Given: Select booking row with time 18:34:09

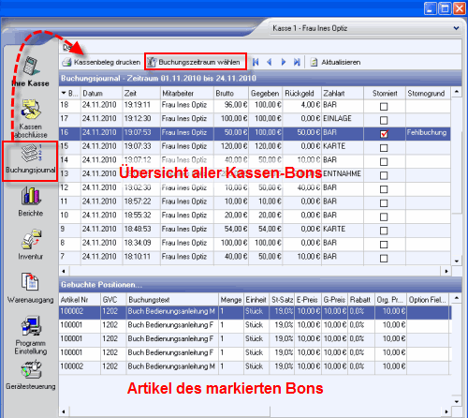Looking at the screenshot, I should pos(255,244).
